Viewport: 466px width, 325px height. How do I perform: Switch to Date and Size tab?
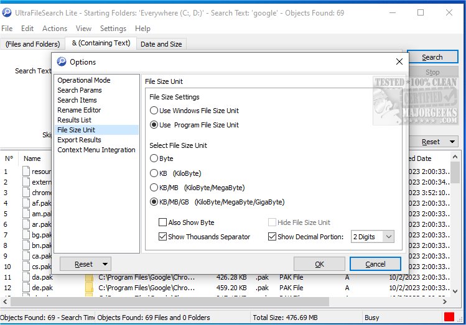click(x=161, y=44)
